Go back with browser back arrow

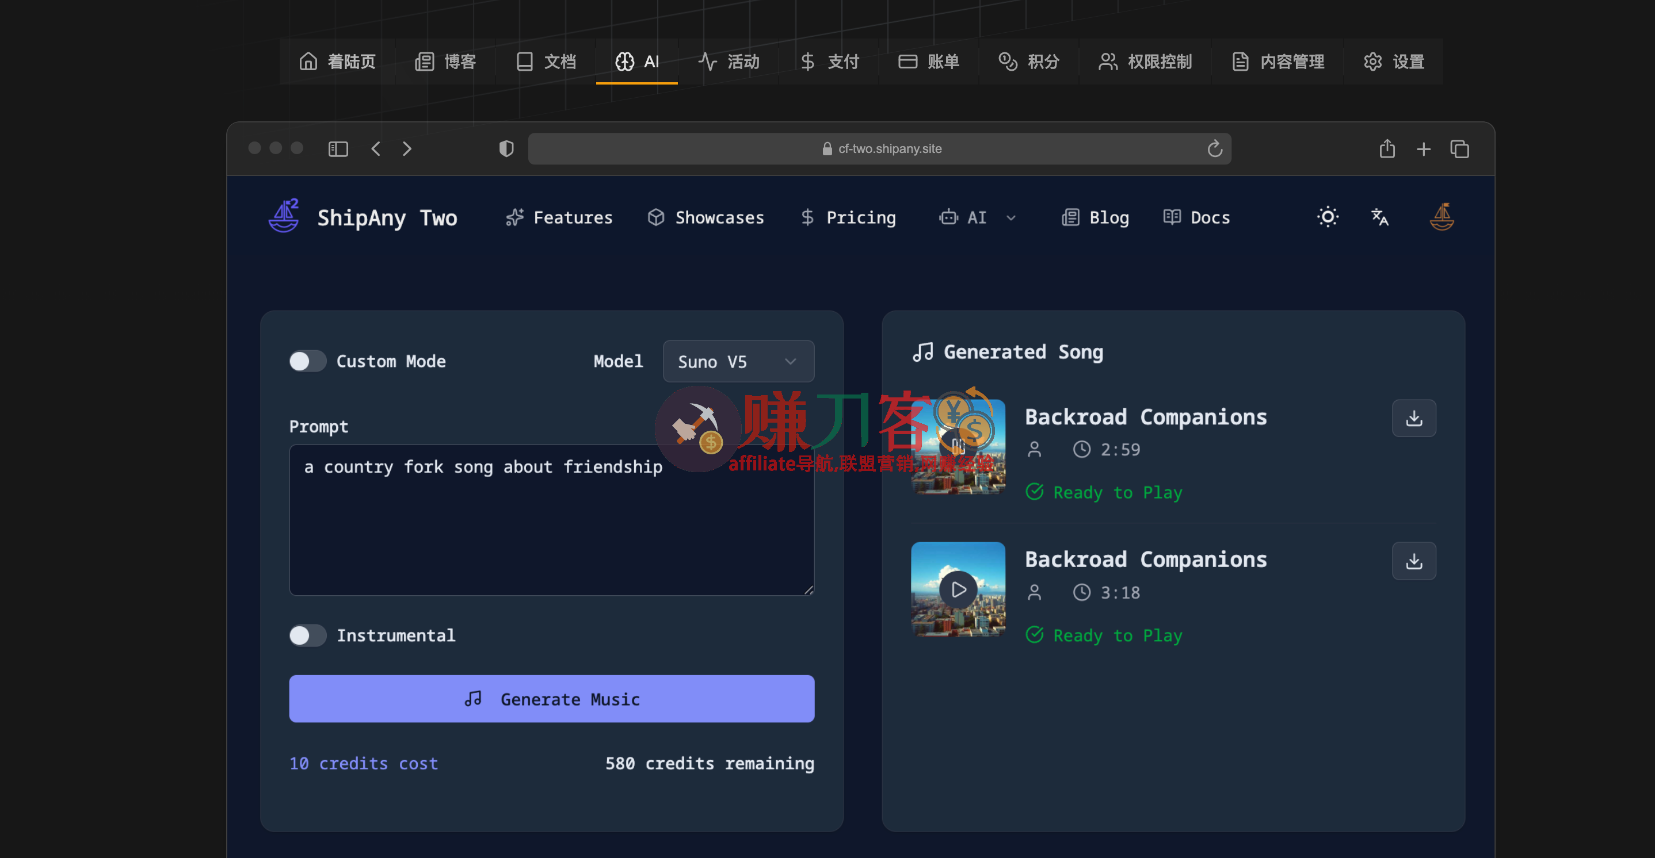pyautogui.click(x=376, y=149)
